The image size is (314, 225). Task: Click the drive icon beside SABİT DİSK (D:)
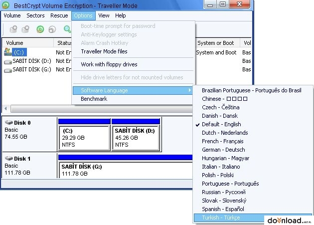point(8,62)
